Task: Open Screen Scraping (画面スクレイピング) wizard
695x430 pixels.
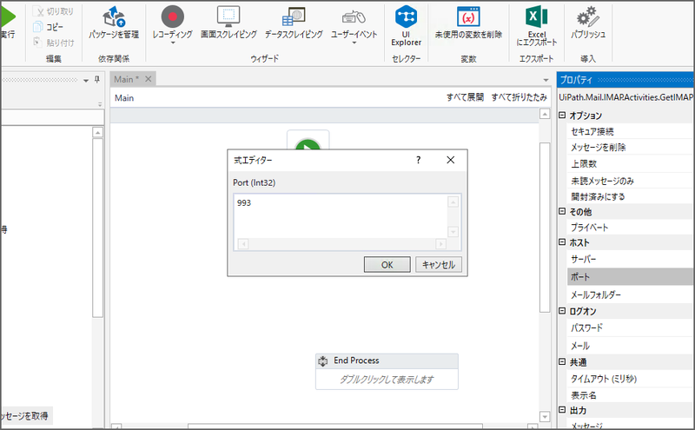Action: 228,23
